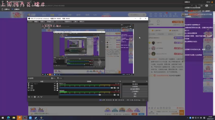Pop out the Audio Mixer dock icon
Screen dimensions: 215x120
[x=120, y=82]
